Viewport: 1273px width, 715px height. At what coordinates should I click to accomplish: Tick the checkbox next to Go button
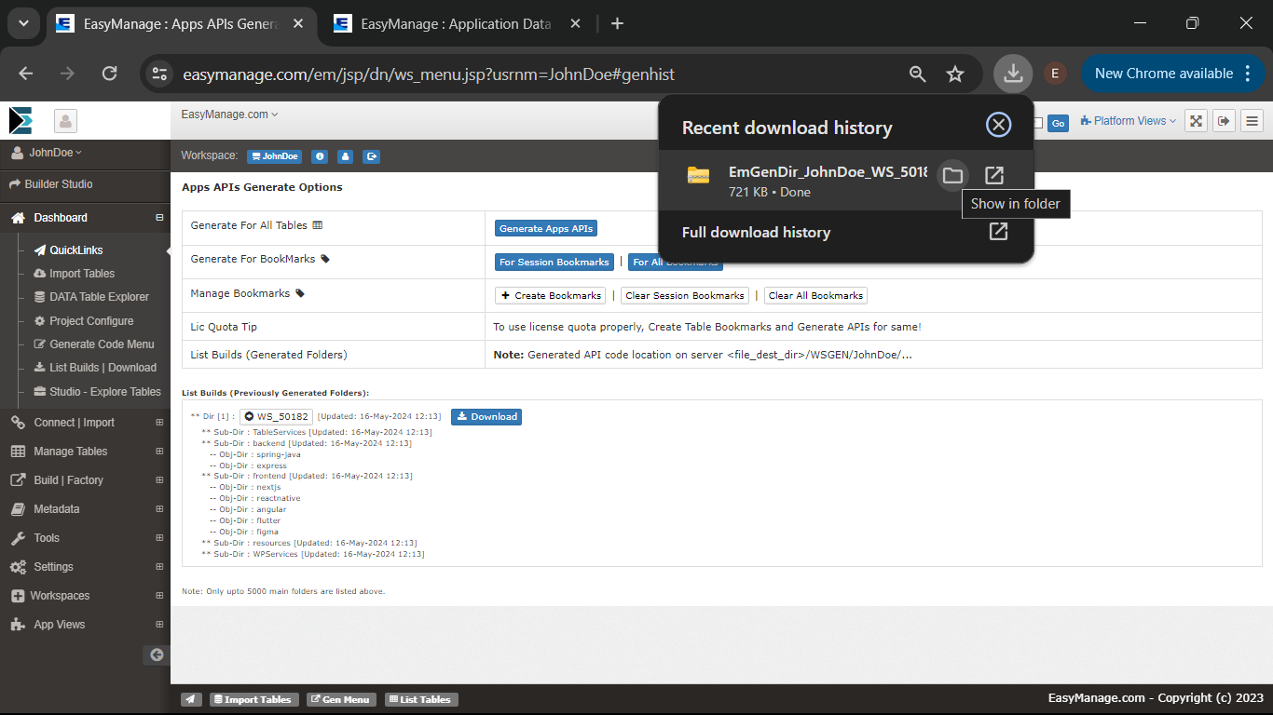(x=1038, y=123)
